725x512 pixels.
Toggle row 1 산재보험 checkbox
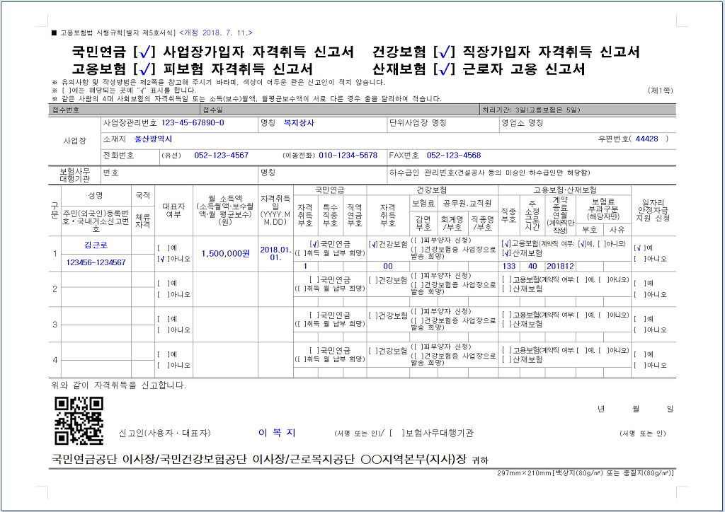507,253
